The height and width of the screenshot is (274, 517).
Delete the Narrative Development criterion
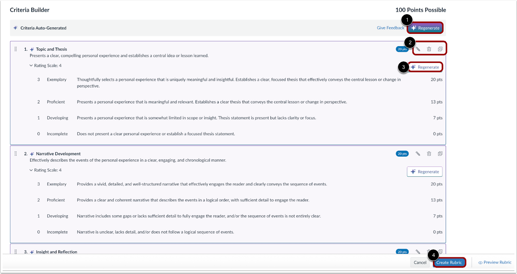(x=429, y=153)
